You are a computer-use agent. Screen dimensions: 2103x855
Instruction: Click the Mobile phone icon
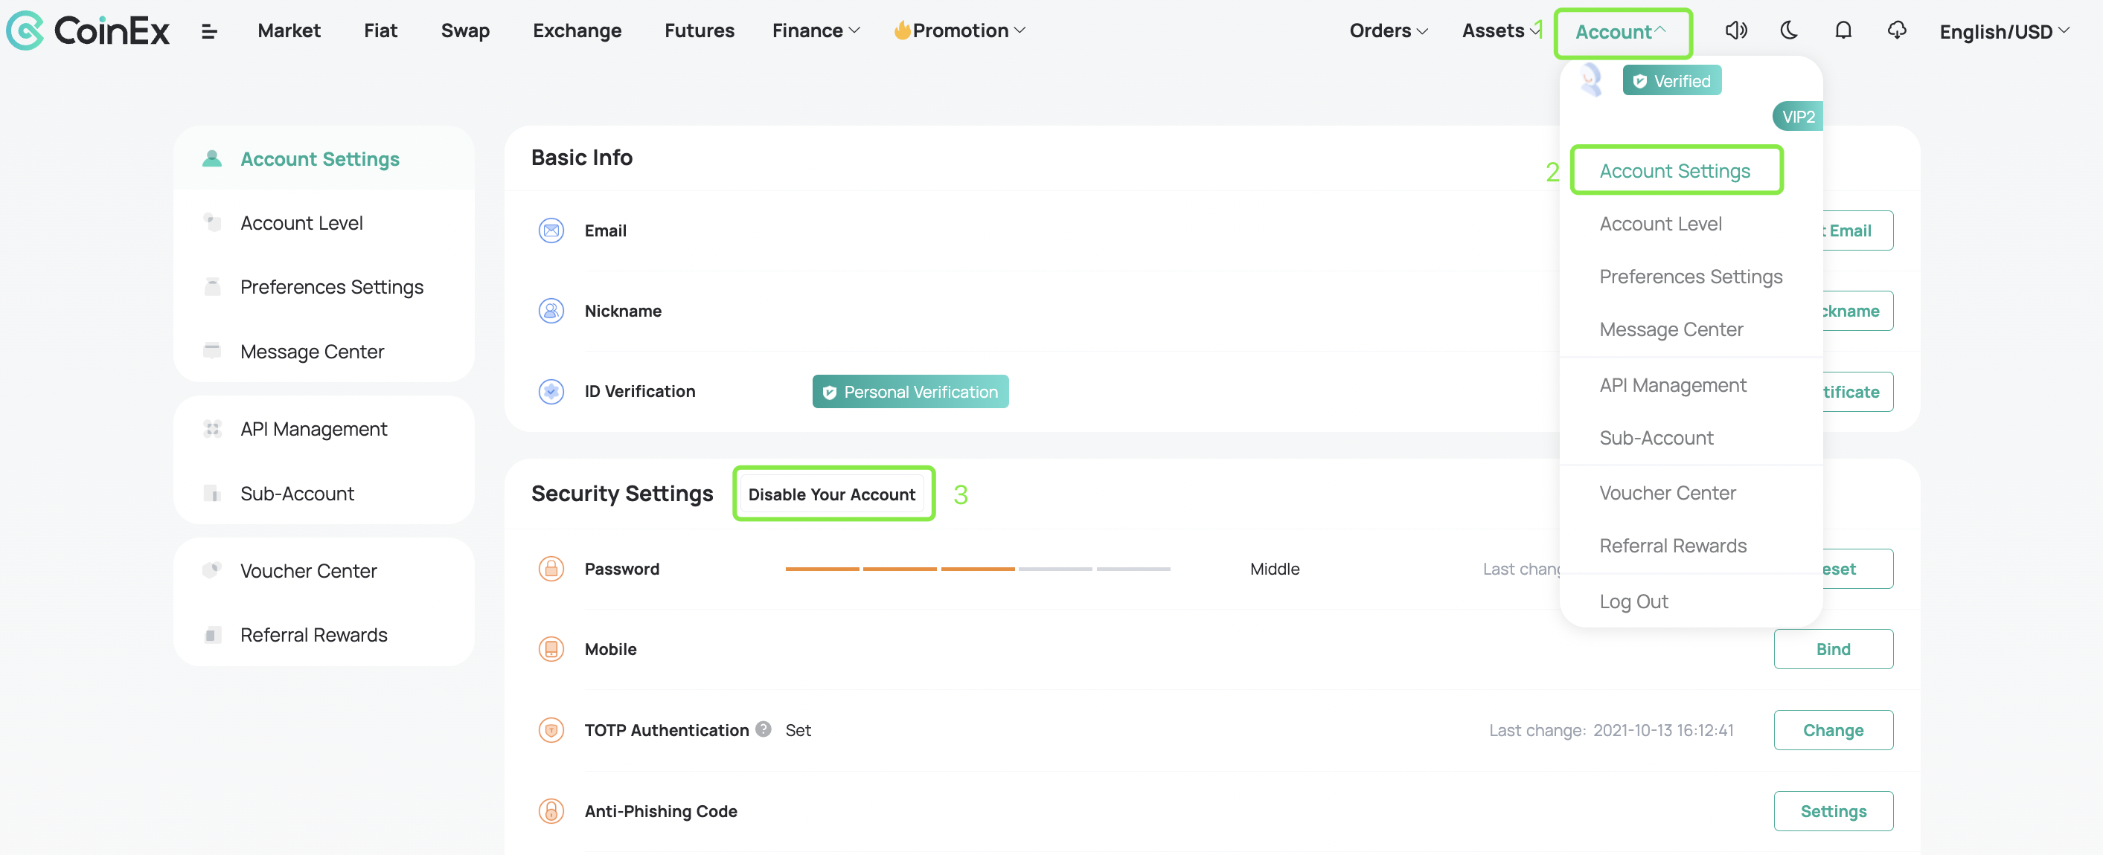(552, 649)
